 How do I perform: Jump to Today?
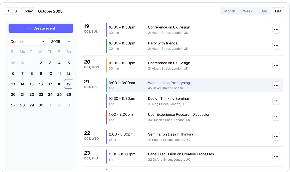[x=28, y=11]
